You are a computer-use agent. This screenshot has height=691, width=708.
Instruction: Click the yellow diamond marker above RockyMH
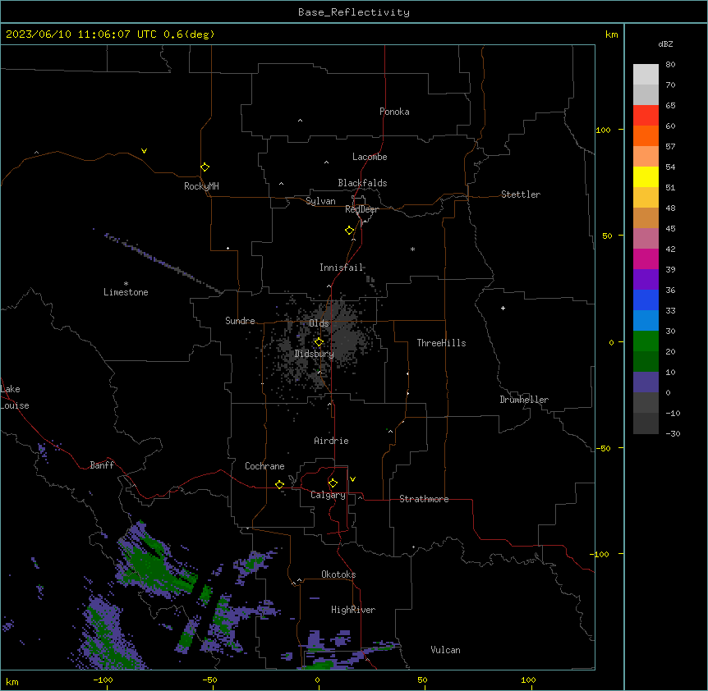point(205,167)
